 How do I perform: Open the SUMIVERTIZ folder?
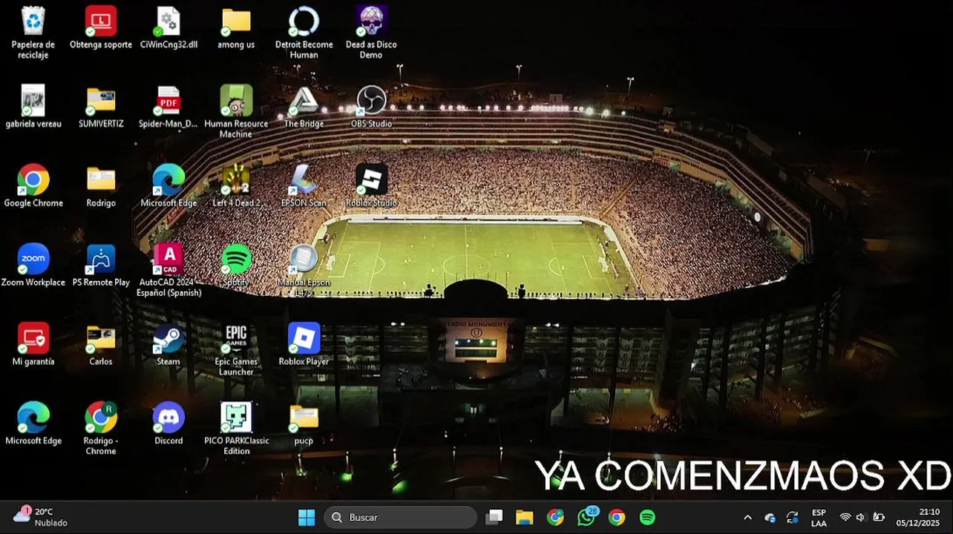pyautogui.click(x=101, y=107)
